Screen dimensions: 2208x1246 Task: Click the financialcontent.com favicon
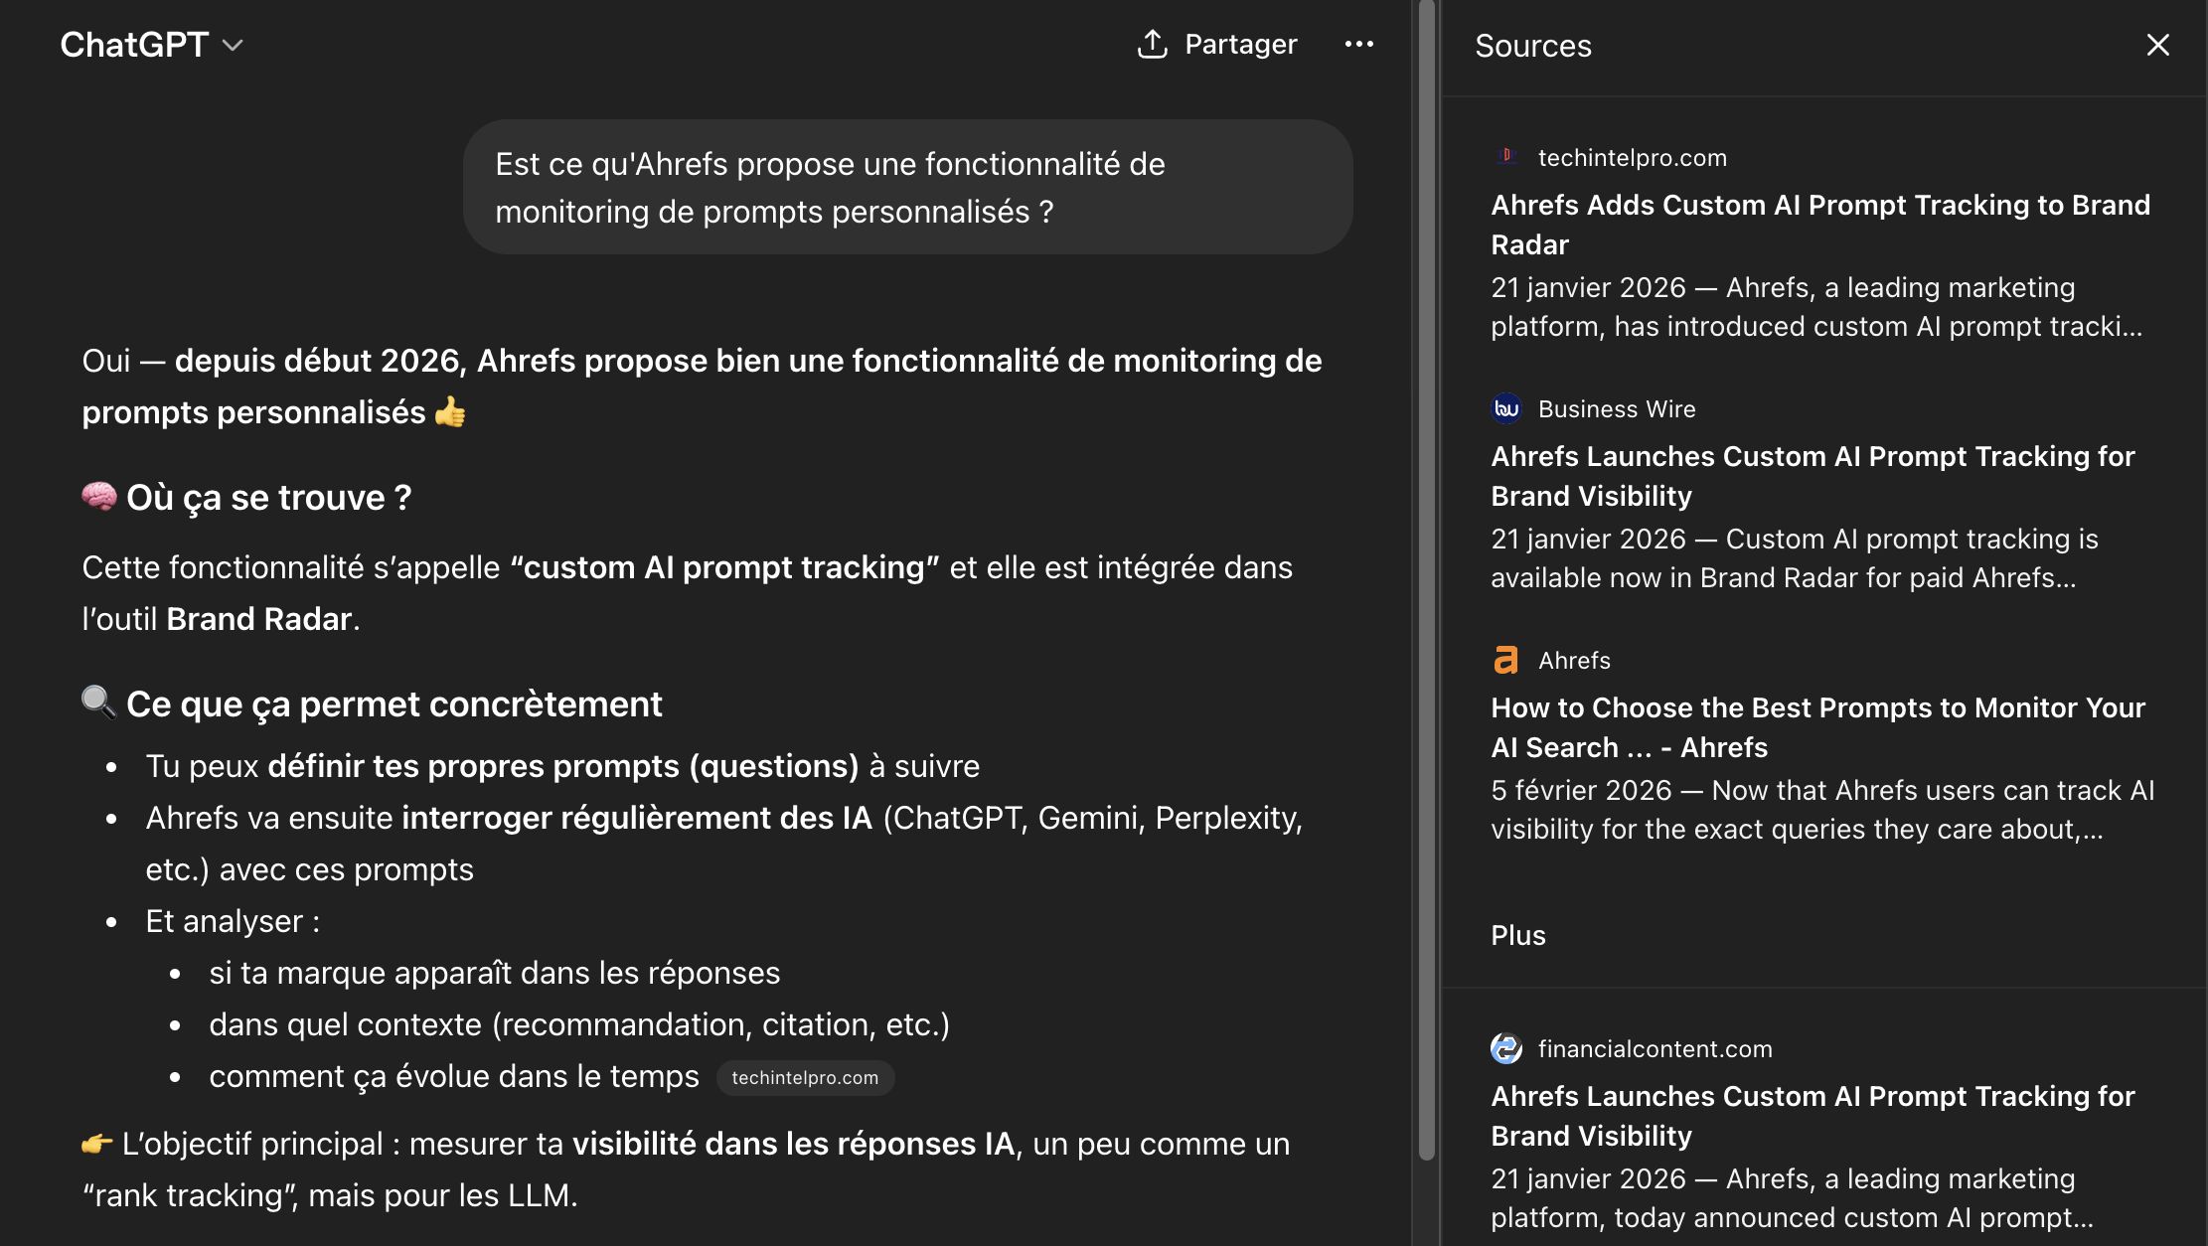1505,1048
